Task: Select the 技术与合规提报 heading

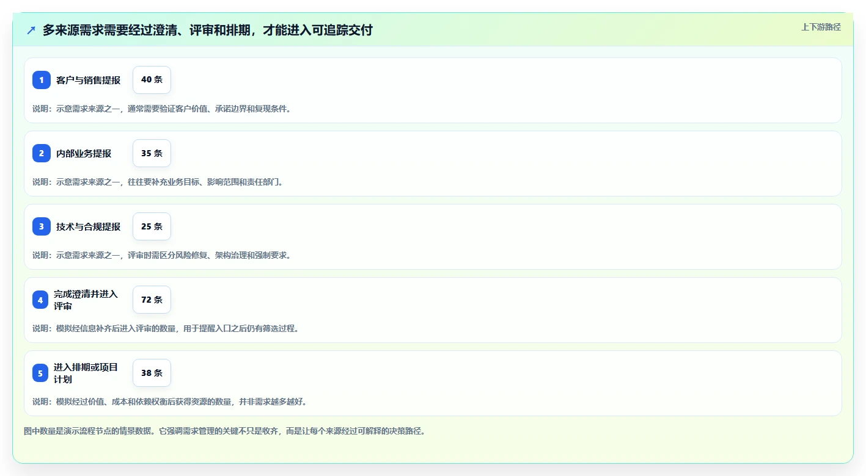Action: point(88,226)
